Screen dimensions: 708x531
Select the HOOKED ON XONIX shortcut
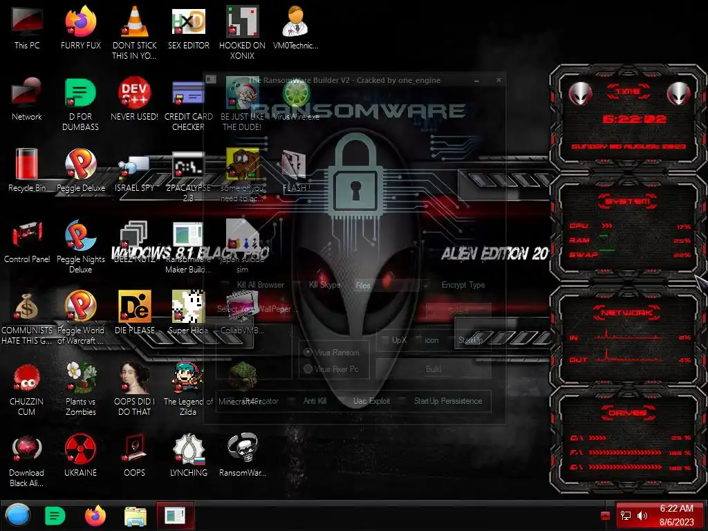242,32
